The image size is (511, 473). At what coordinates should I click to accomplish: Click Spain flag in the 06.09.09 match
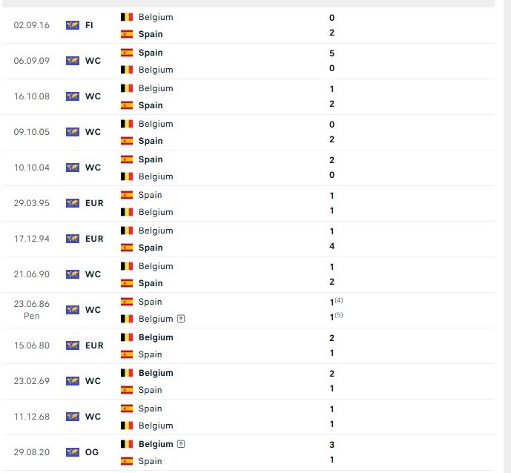(x=127, y=53)
